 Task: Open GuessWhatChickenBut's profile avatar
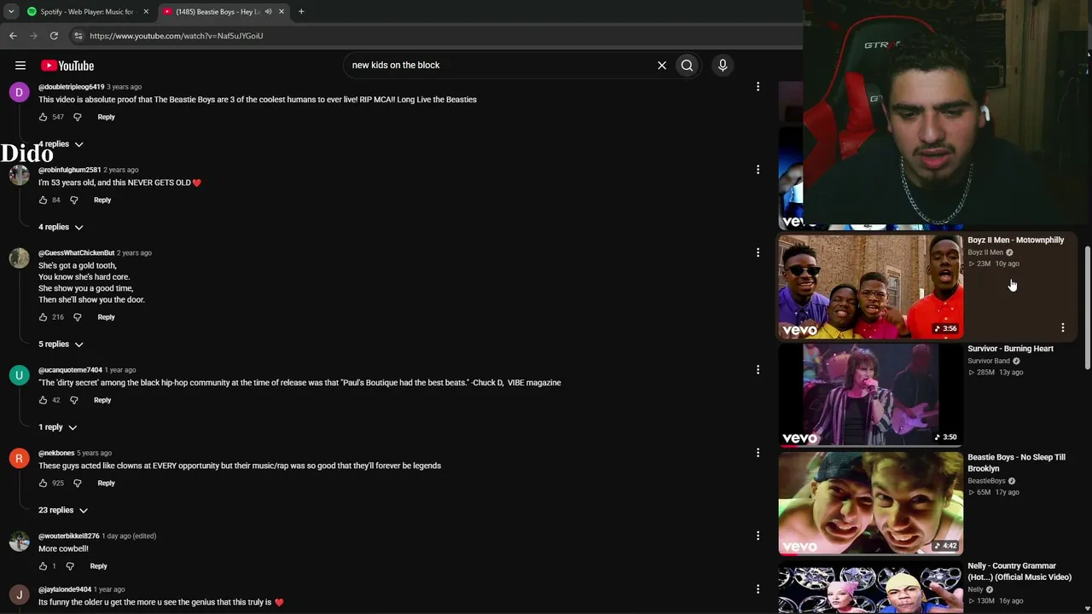[x=19, y=258]
